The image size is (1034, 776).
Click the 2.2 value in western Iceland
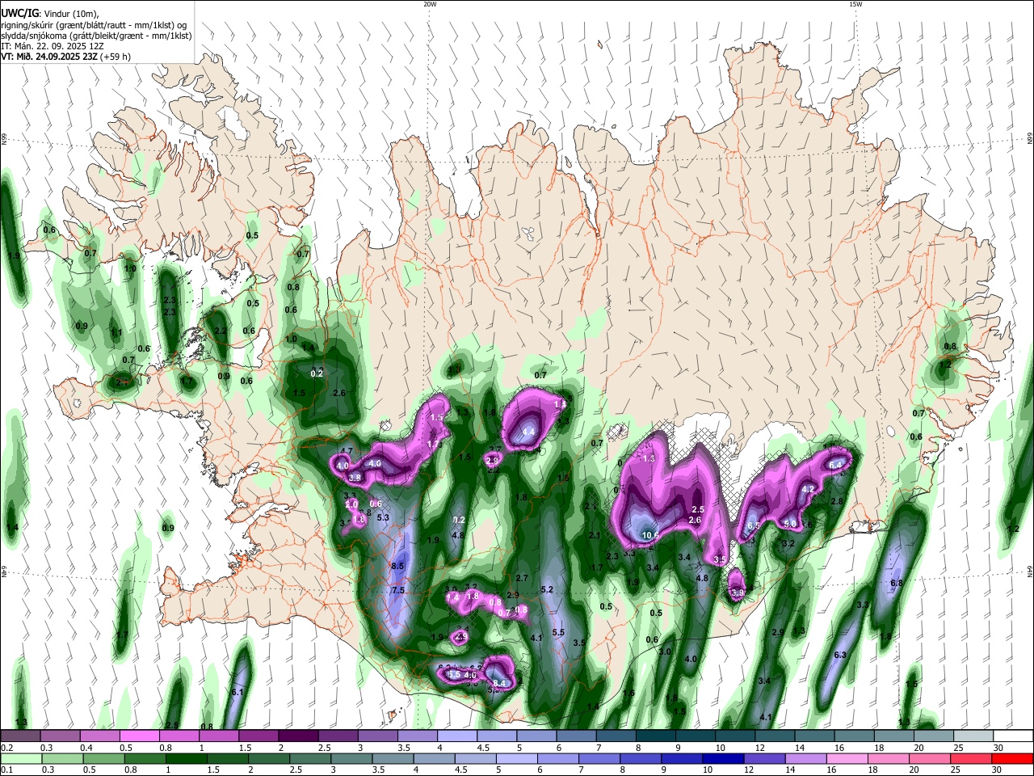pyautogui.click(x=221, y=331)
